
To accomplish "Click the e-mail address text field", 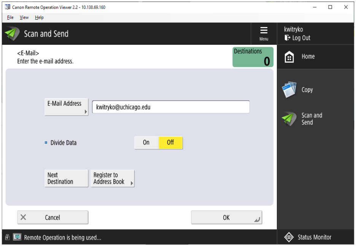I will coord(171,107).
